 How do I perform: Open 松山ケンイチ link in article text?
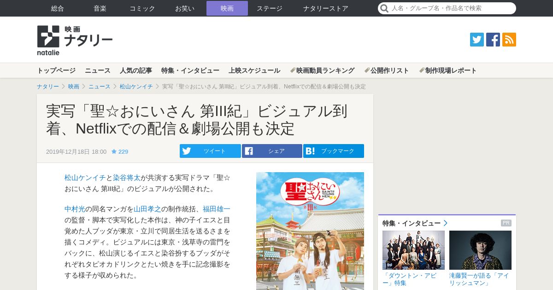85,177
